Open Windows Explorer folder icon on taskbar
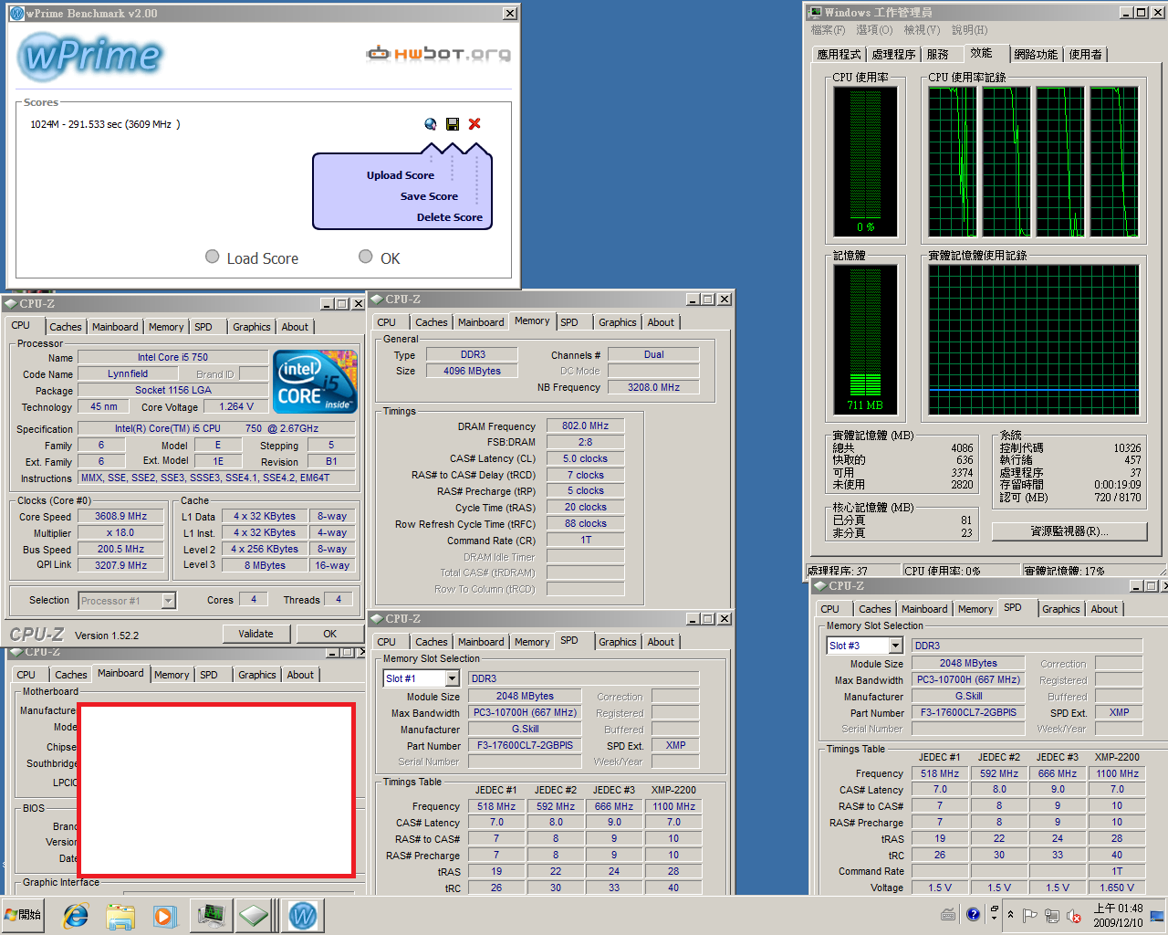 (x=120, y=916)
